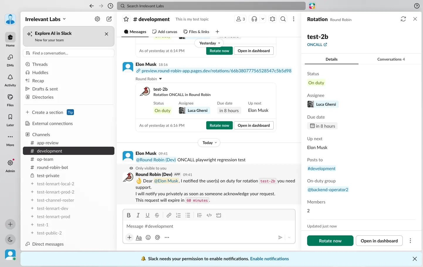Go back with the left arrow
This screenshot has height=267, width=423.
92,6
